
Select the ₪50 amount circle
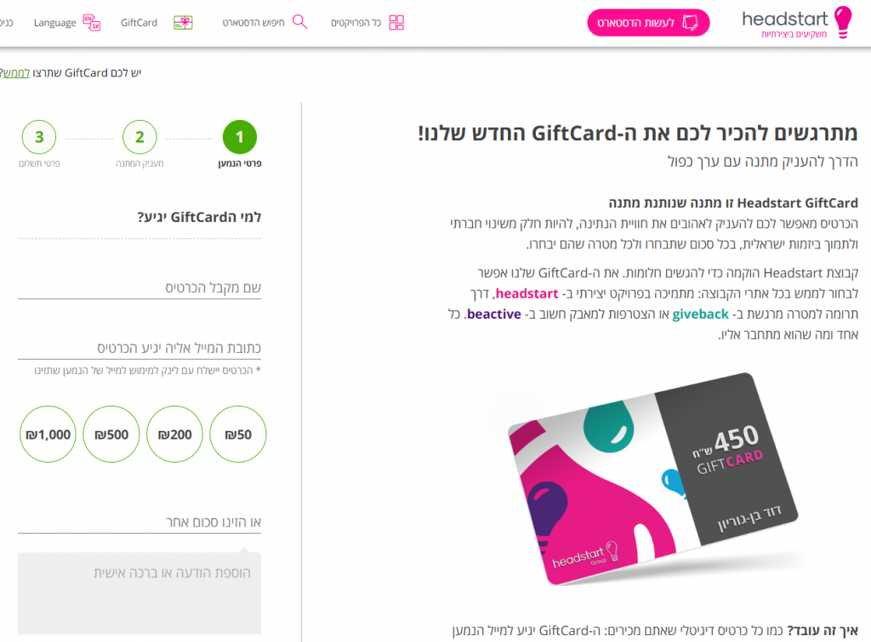pos(238,434)
